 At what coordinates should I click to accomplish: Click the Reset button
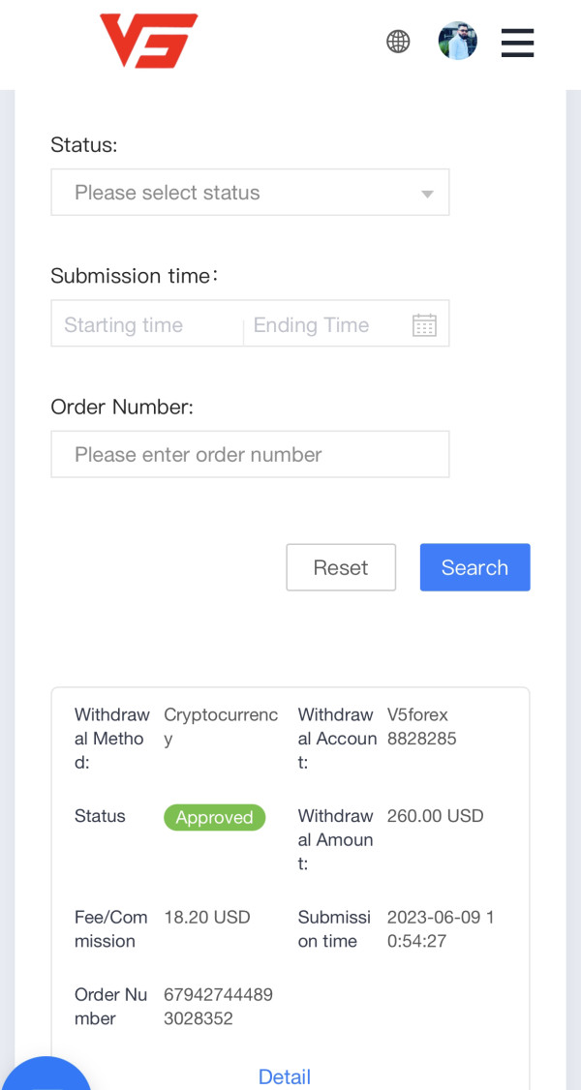pyautogui.click(x=341, y=567)
